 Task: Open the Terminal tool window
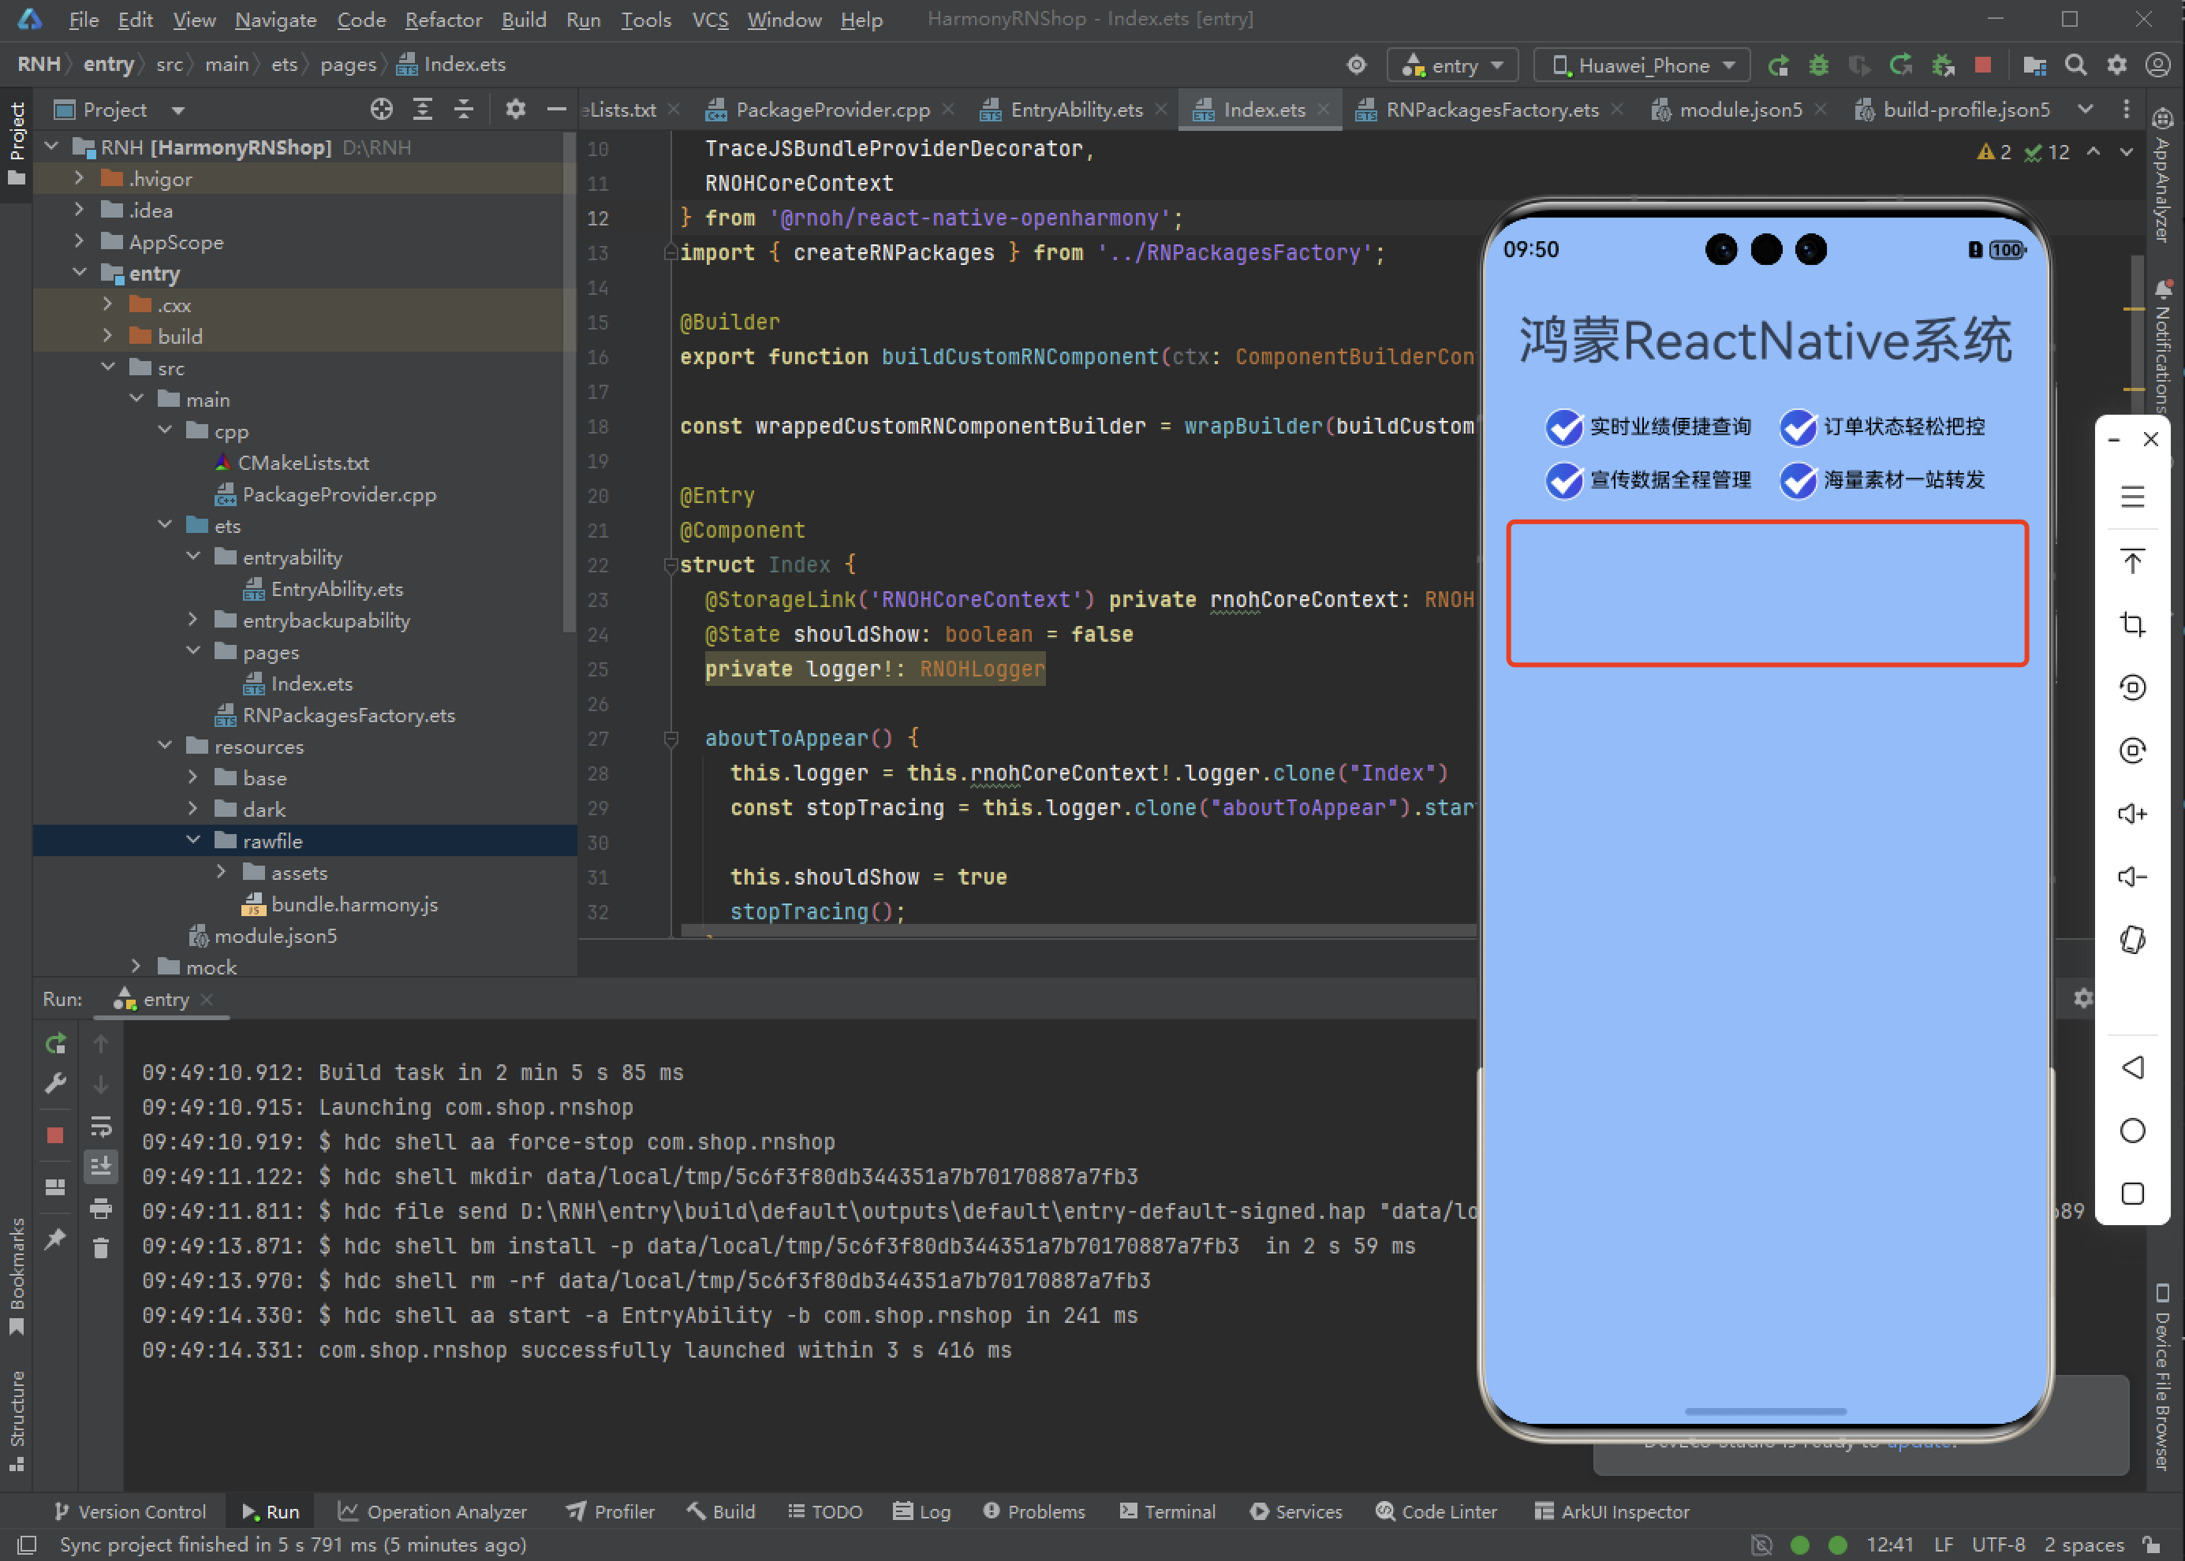1167,1511
